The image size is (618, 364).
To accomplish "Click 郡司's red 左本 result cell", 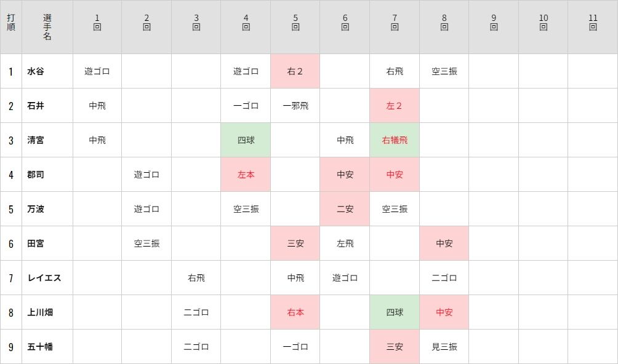I will pyautogui.click(x=246, y=175).
